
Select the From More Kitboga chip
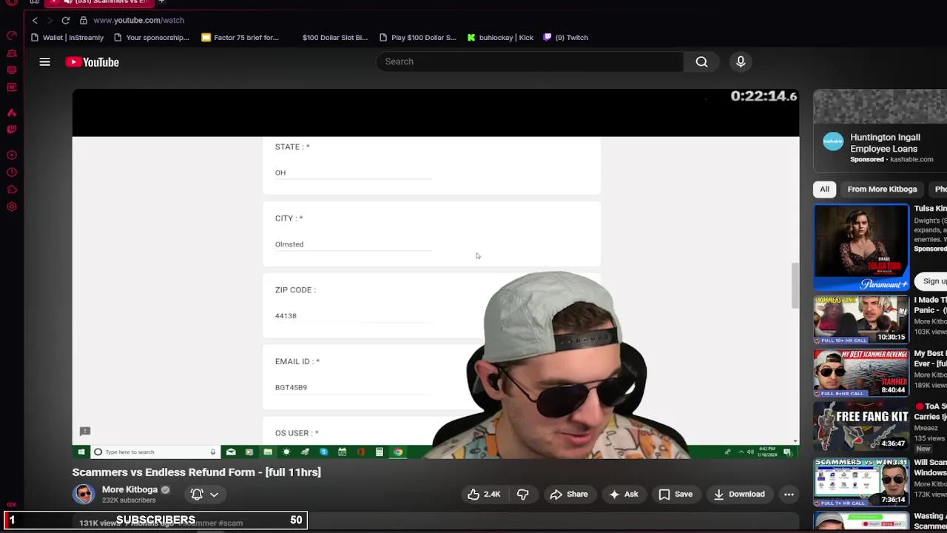pyautogui.click(x=882, y=189)
